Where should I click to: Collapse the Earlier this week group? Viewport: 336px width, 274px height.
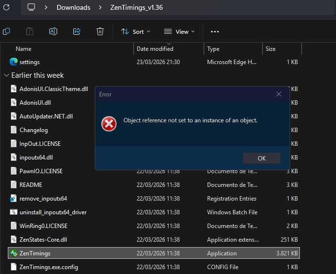pos(6,75)
